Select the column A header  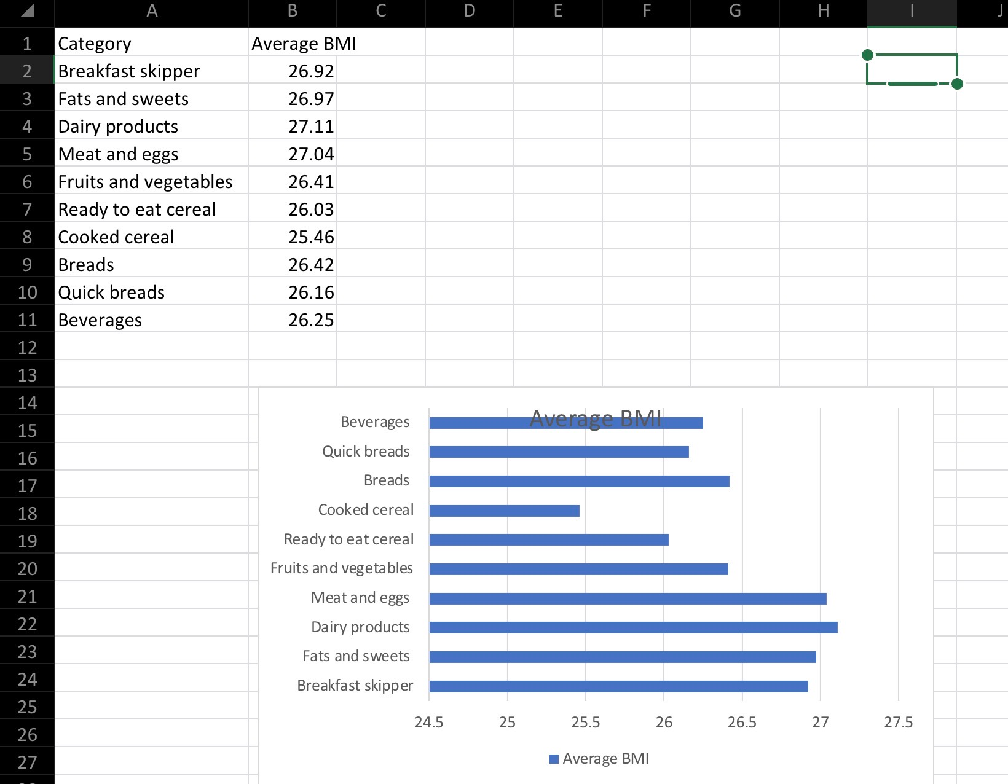pos(152,11)
